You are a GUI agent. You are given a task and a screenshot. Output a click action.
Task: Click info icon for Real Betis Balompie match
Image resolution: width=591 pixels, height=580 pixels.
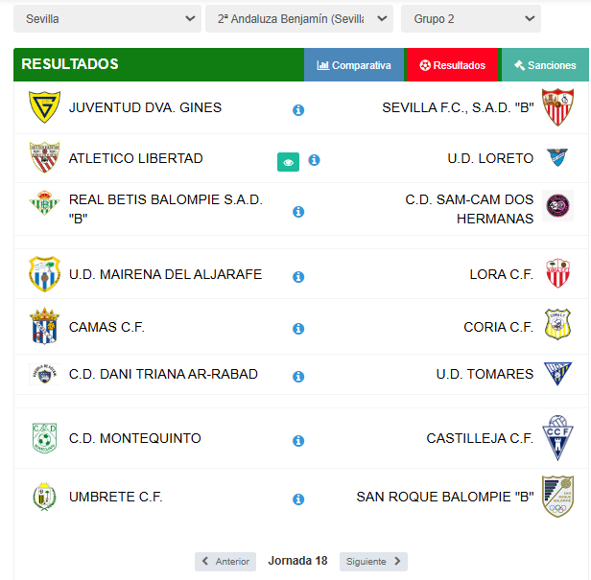298,212
